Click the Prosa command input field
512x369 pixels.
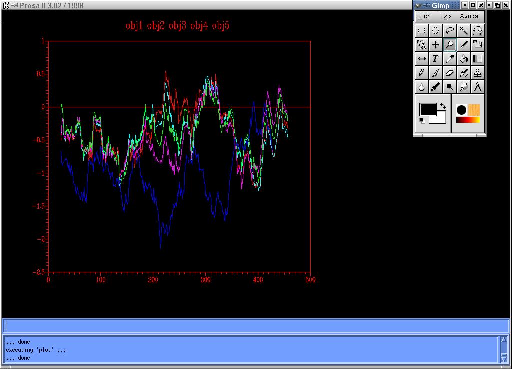[255, 326]
